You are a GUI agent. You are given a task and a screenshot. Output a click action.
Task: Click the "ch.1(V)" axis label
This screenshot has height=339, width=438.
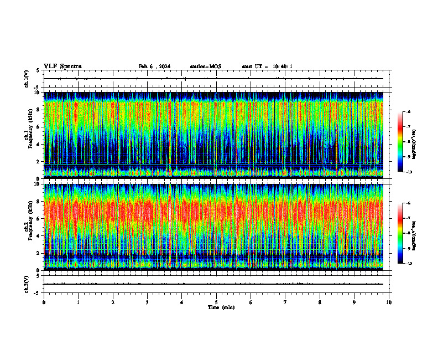click(26, 79)
